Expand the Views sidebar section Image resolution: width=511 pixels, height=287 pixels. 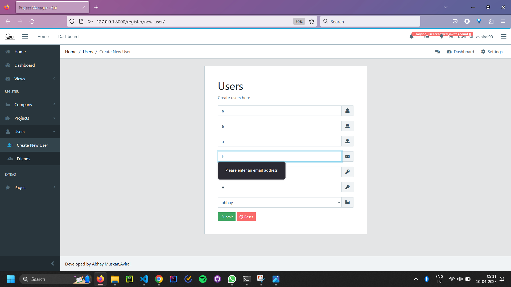point(19,79)
